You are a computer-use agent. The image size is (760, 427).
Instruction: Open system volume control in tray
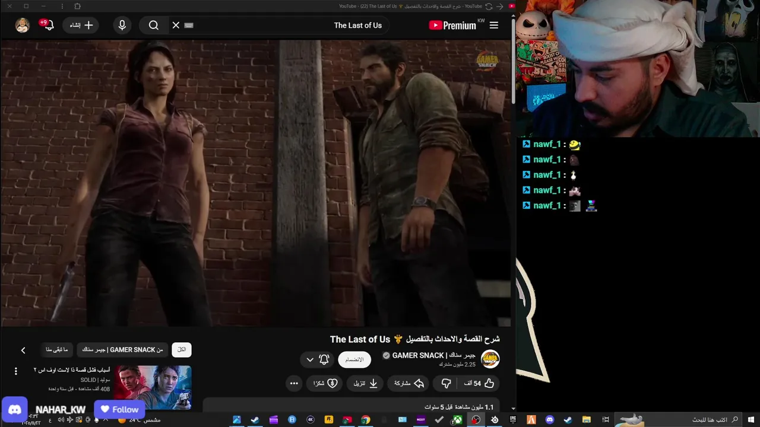coord(61,420)
